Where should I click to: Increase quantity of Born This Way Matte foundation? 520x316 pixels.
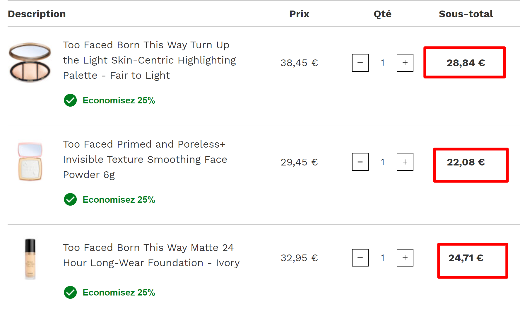coord(405,258)
